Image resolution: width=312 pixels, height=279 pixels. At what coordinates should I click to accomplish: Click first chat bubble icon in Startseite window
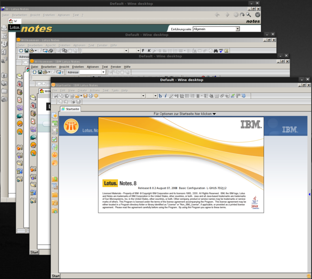(x=61, y=102)
